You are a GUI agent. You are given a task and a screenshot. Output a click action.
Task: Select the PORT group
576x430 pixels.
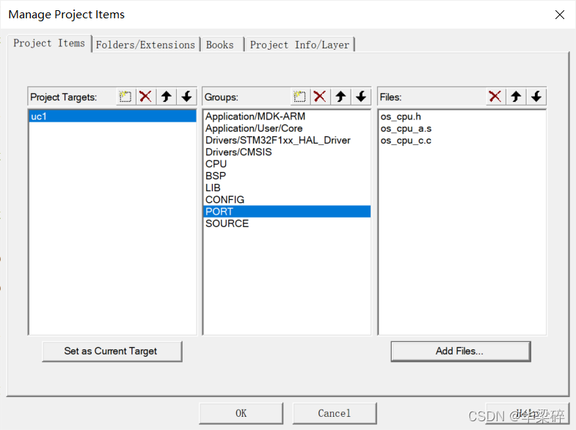click(286, 212)
